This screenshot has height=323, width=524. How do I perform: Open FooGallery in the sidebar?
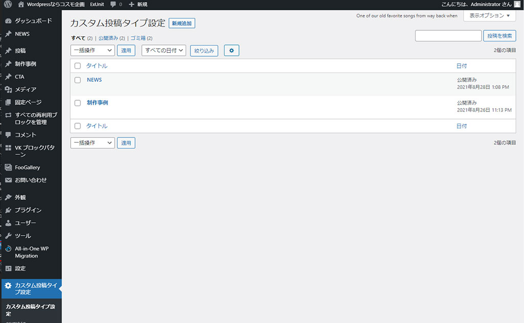(27, 168)
